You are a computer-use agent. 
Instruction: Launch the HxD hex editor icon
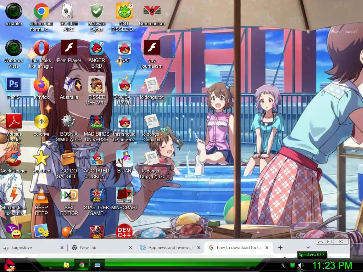(x=69, y=201)
